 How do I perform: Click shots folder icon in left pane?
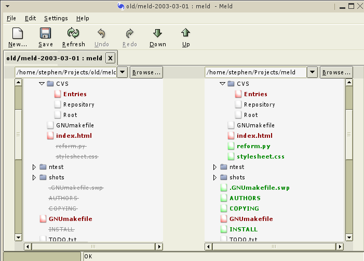[43, 177]
